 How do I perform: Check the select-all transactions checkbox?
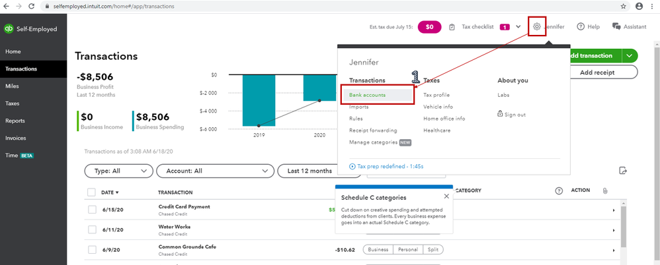92,192
